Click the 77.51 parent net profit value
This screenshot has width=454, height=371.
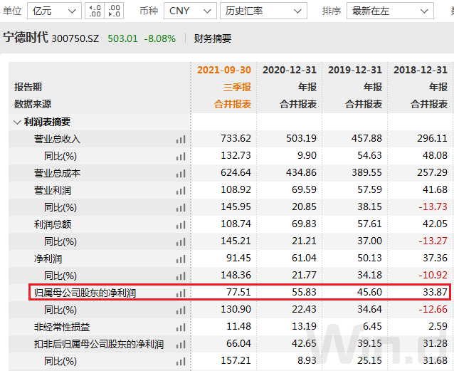coord(238,292)
